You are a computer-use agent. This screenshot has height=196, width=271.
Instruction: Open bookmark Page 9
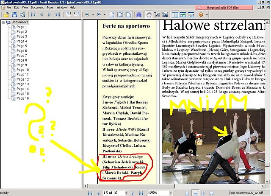[x=22, y=65]
